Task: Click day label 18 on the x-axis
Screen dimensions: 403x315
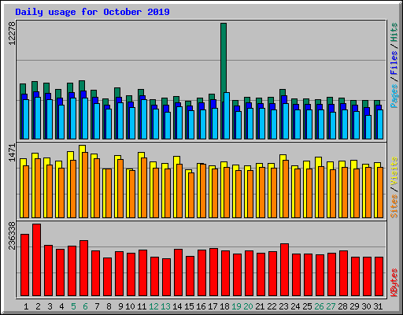Action: [x=224, y=306]
